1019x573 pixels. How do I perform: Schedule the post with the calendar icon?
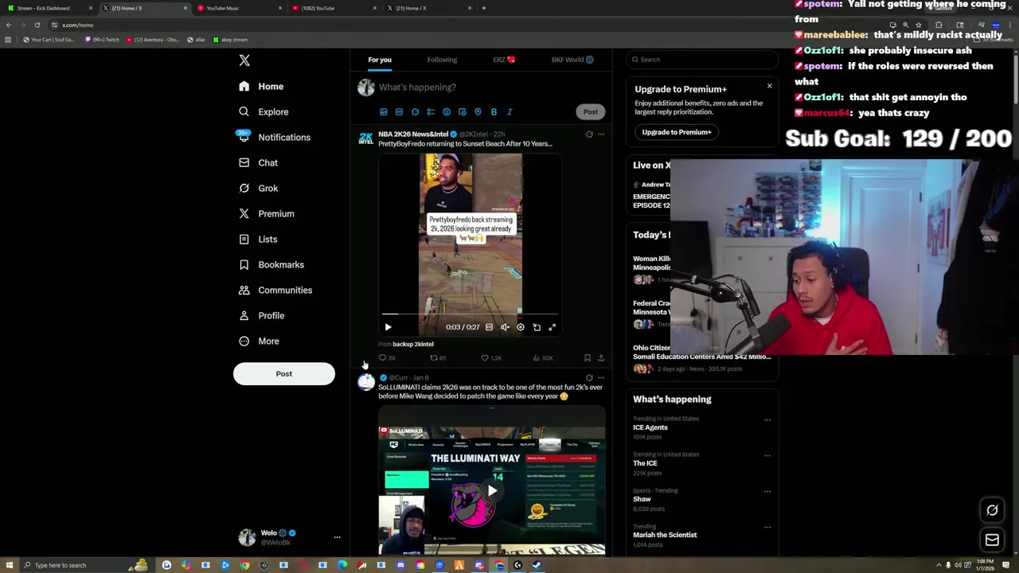tap(462, 112)
